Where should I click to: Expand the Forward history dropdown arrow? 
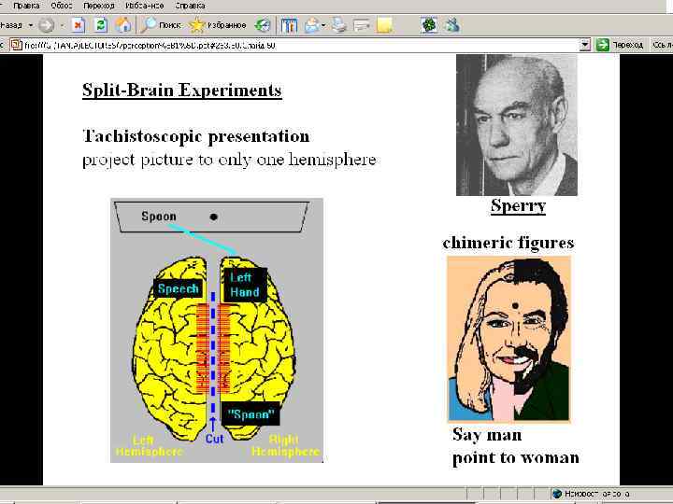point(62,25)
